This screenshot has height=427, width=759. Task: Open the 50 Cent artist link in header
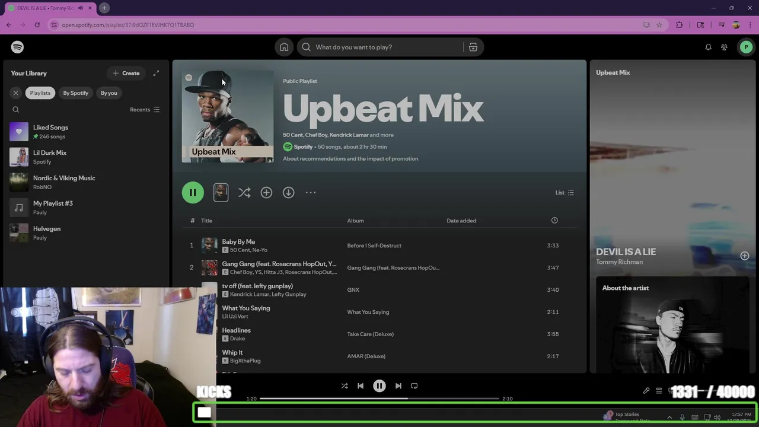click(292, 135)
